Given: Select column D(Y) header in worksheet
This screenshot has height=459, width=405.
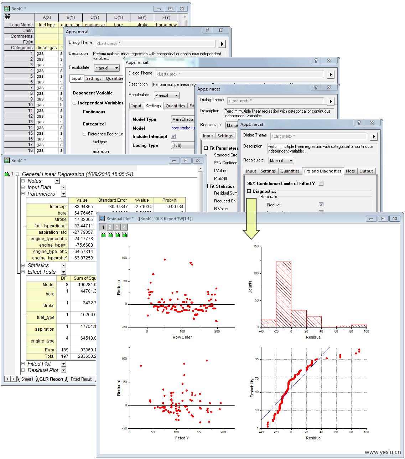Looking at the screenshot, I should point(119,17).
